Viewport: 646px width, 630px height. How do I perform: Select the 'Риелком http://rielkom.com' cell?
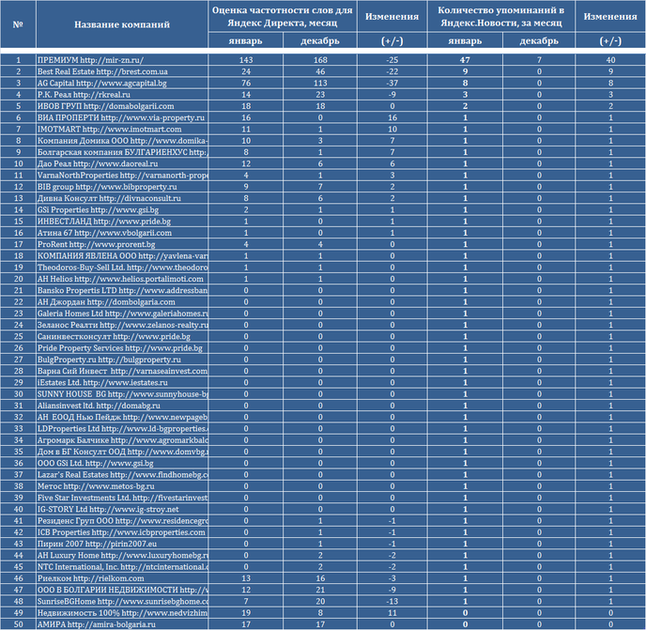(122, 579)
